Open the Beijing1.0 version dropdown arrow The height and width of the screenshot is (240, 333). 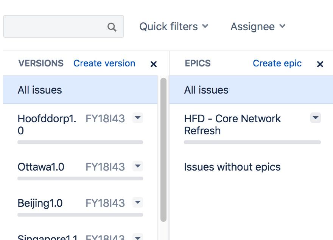click(138, 203)
